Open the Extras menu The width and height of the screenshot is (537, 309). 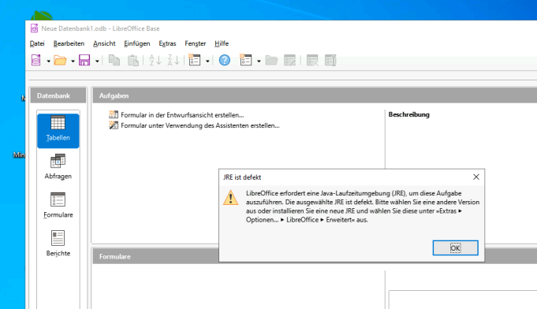[167, 43]
